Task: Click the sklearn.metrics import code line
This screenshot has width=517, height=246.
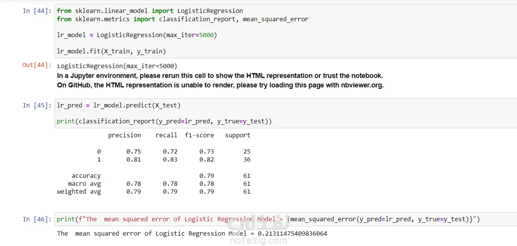Action: [183, 19]
